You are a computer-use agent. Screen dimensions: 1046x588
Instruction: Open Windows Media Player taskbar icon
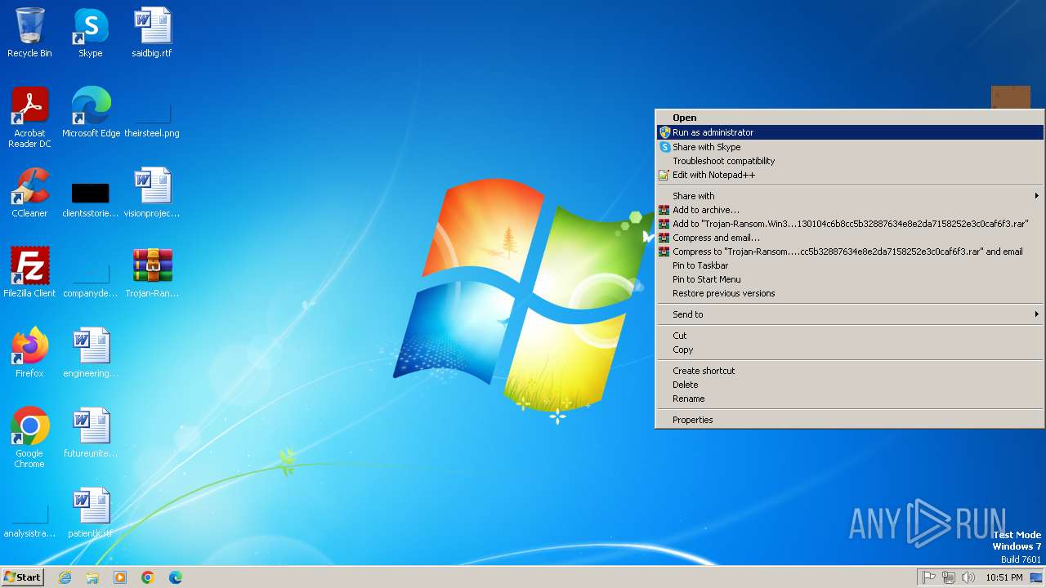pos(120,577)
